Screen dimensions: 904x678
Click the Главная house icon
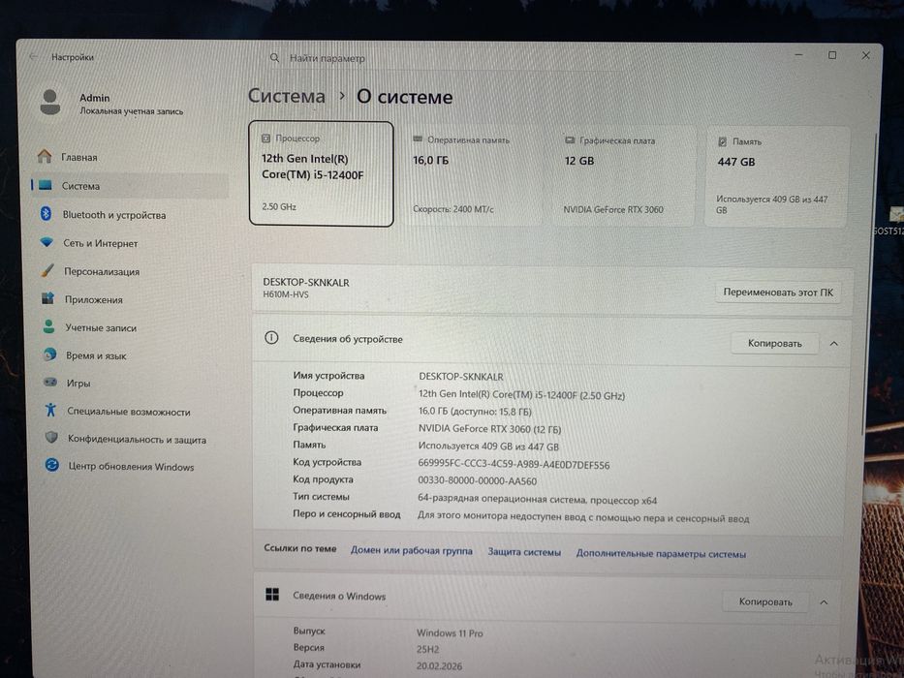(45, 156)
